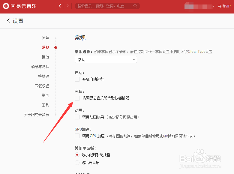Jump to the 歌词 settings section

point(45,95)
